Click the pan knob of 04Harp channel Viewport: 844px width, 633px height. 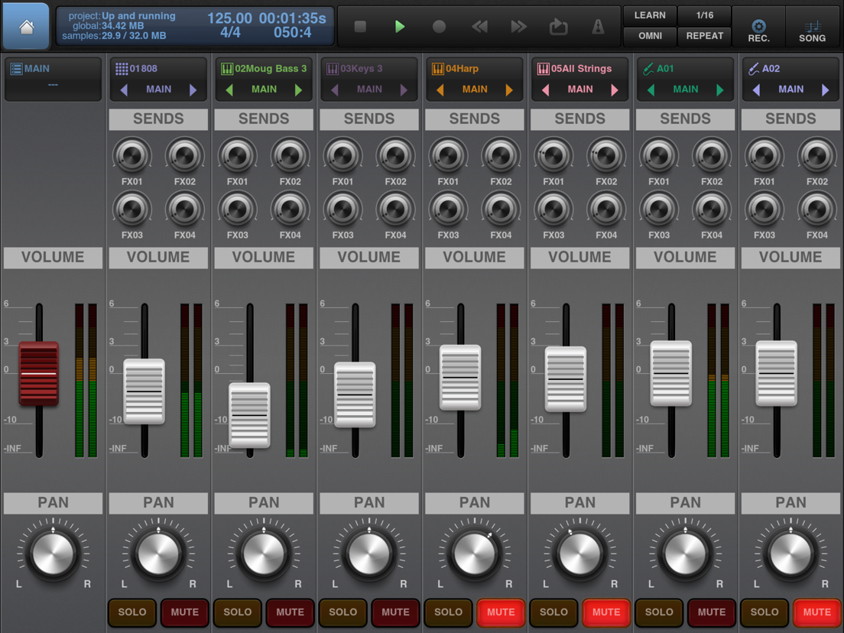475,553
